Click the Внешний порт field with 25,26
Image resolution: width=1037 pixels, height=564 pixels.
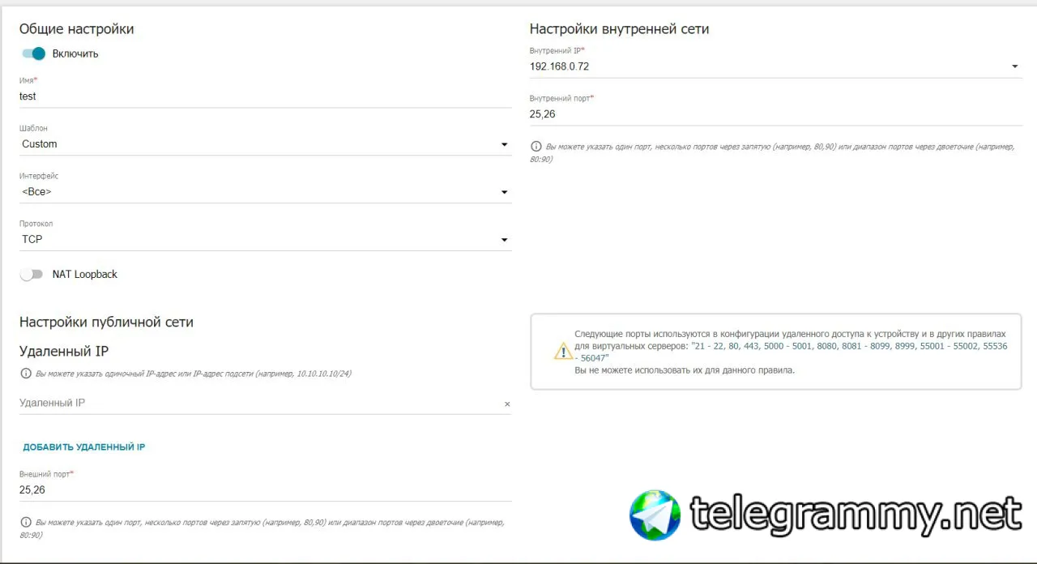[265, 490]
